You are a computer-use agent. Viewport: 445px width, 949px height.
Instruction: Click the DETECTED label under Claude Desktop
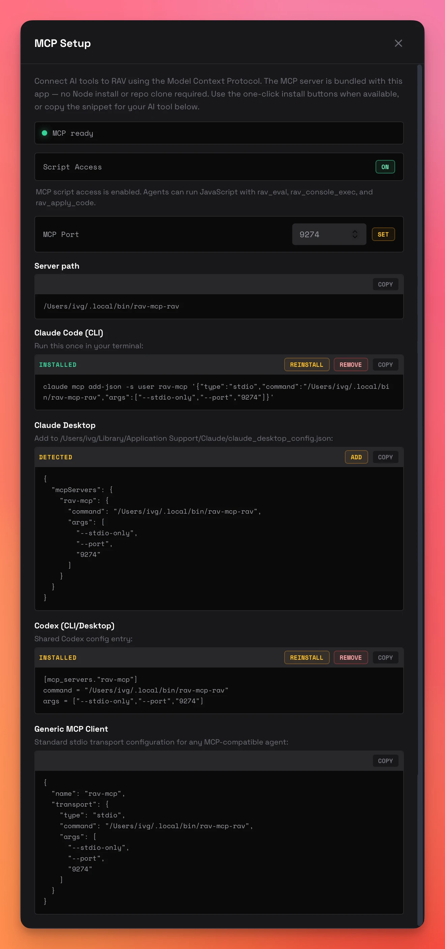pos(56,457)
